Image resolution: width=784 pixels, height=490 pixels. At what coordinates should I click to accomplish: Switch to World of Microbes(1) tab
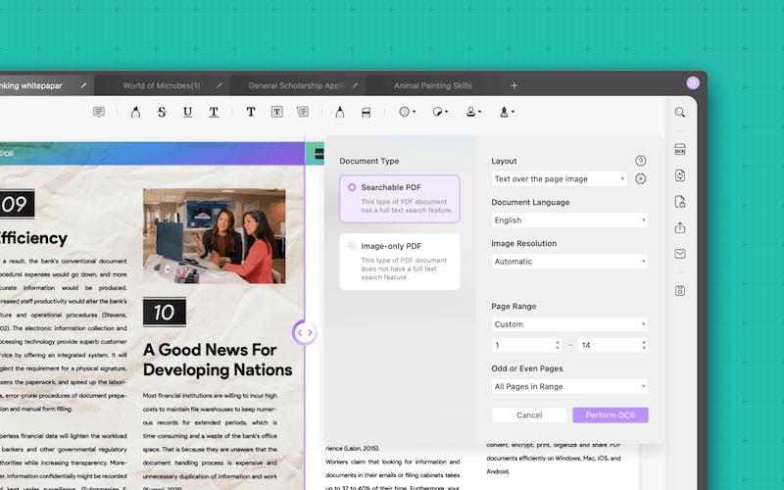(162, 85)
